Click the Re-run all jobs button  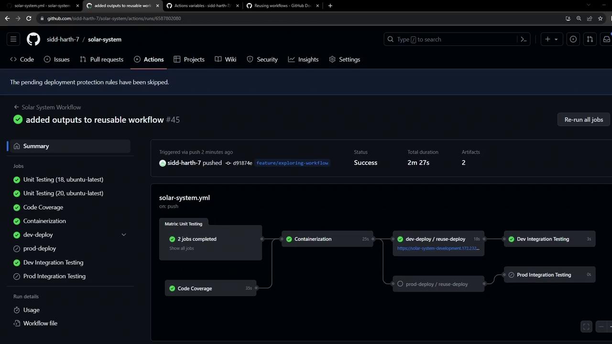click(x=583, y=119)
